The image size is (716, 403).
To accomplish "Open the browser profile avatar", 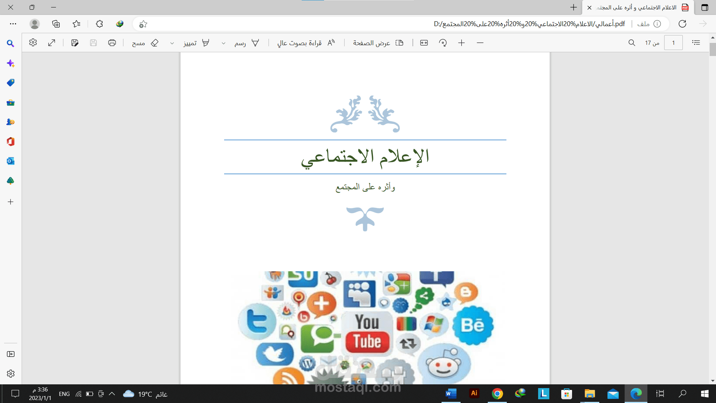I will [x=35, y=24].
